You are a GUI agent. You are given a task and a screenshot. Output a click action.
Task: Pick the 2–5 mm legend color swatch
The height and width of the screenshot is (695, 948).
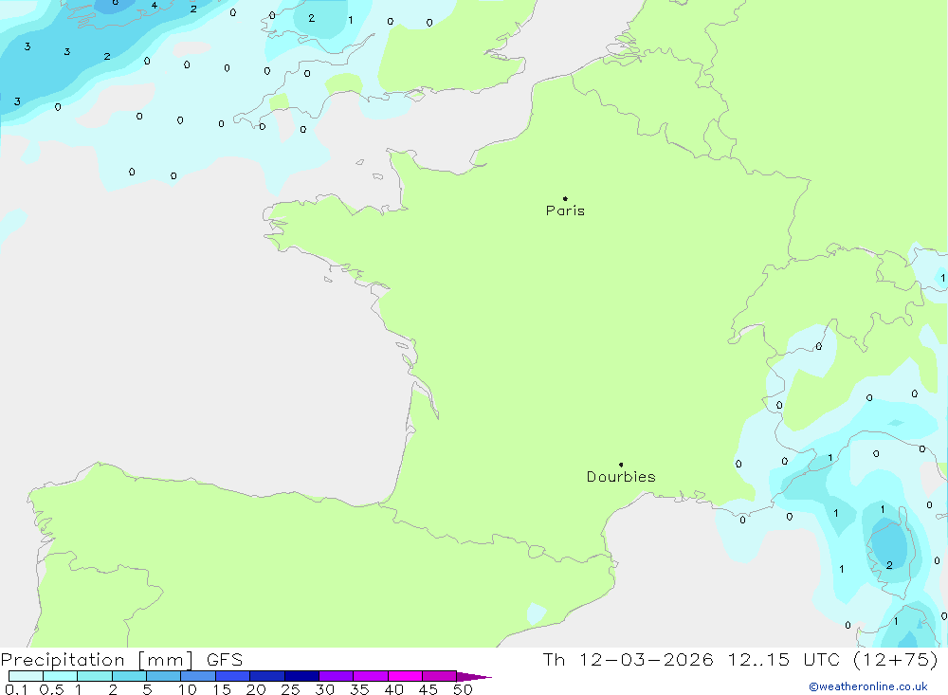tap(129, 676)
